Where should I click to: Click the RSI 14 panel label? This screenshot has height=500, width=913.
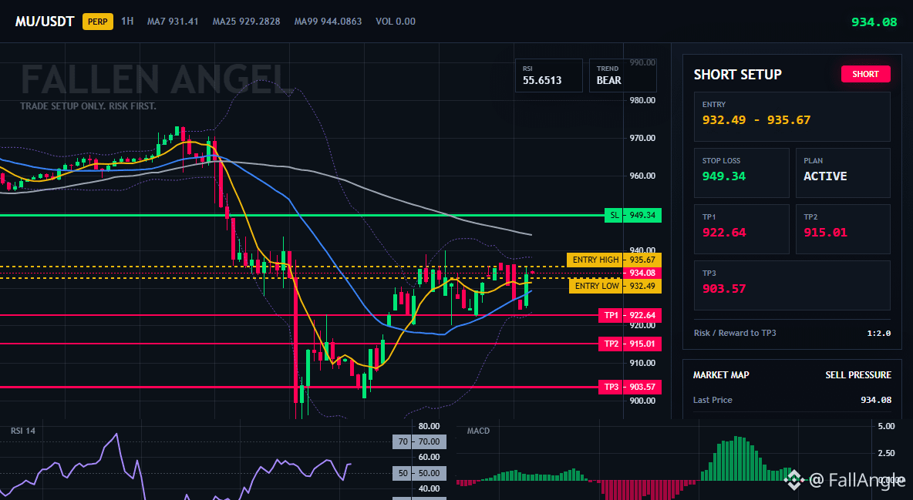coord(22,431)
